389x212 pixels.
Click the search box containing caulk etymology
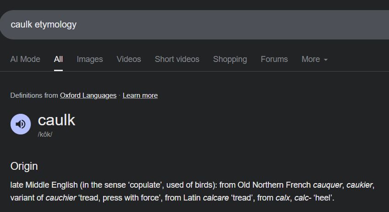[x=183, y=24]
